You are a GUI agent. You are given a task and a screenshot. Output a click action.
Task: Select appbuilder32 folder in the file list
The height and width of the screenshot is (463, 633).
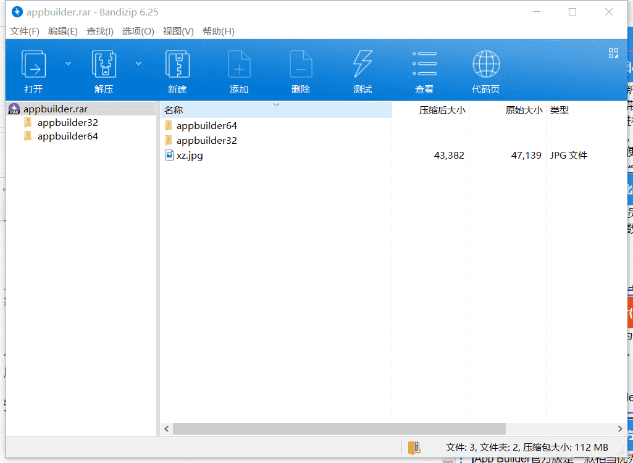207,141
